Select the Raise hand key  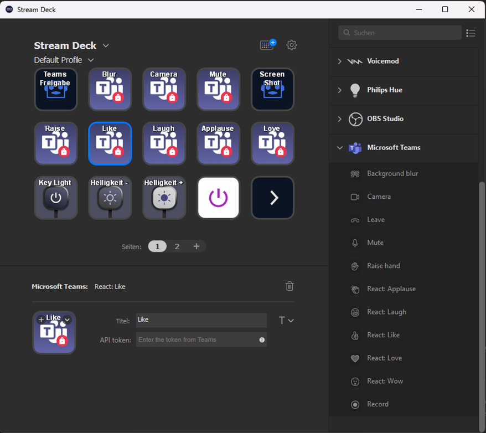coord(56,143)
